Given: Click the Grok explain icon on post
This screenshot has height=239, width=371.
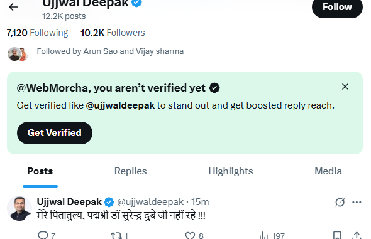Looking at the screenshot, I should pos(340,202).
